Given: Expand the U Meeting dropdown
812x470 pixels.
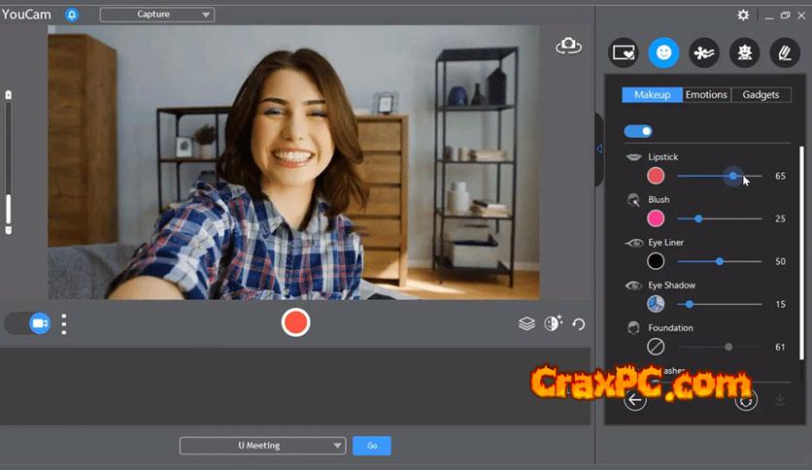Looking at the screenshot, I should click(262, 446).
